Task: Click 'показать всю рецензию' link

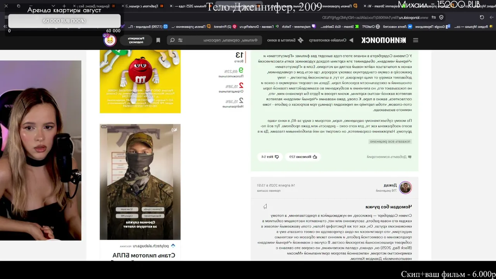Action: [x=389, y=141]
